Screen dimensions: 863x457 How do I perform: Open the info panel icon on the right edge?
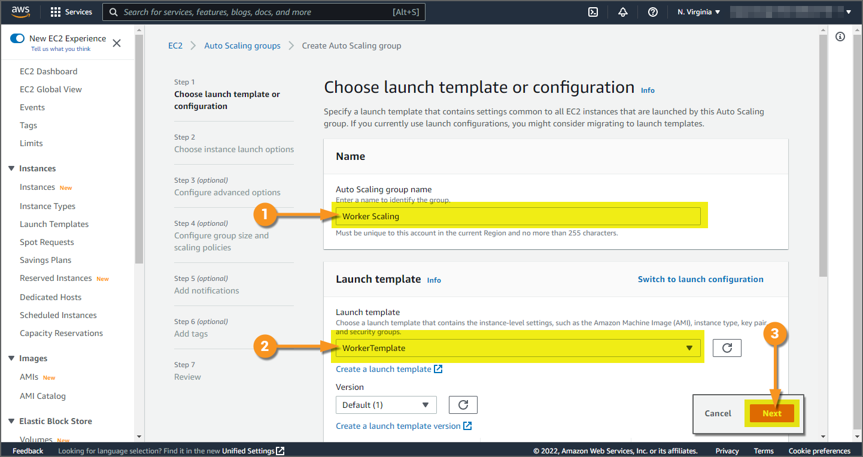coord(840,37)
